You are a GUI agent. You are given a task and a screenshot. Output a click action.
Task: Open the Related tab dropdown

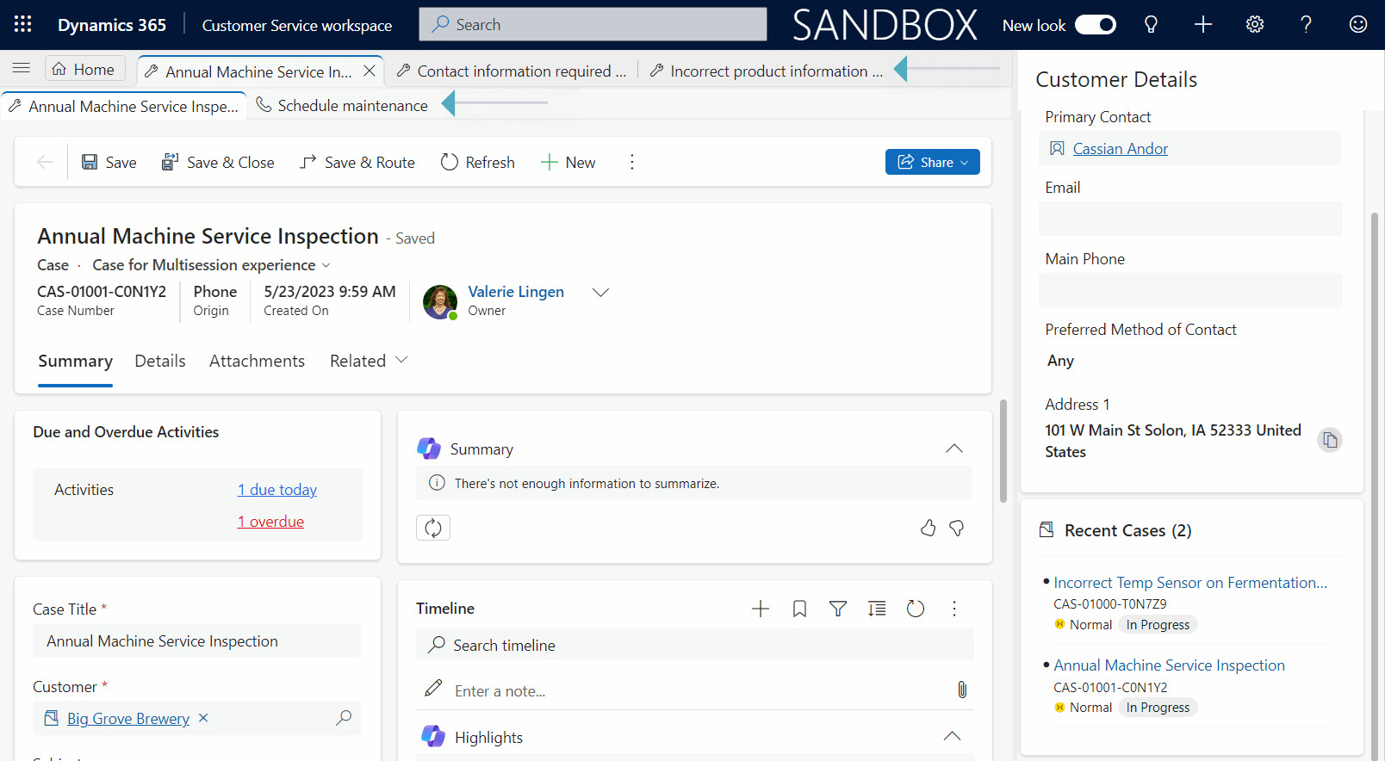click(x=369, y=361)
